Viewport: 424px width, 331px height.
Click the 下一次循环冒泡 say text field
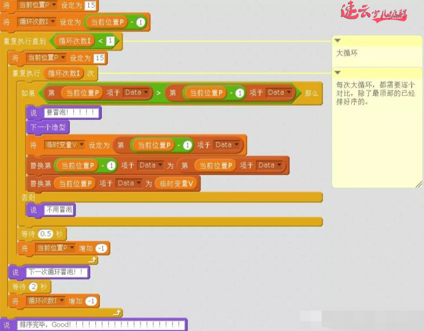click(x=57, y=273)
